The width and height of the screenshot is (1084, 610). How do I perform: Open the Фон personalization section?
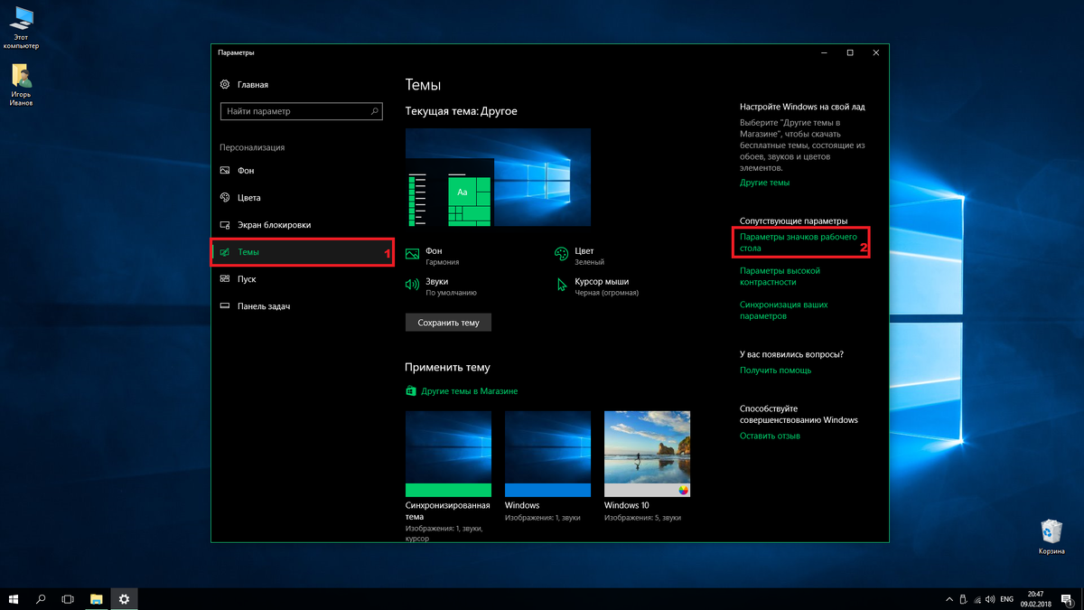point(302,171)
